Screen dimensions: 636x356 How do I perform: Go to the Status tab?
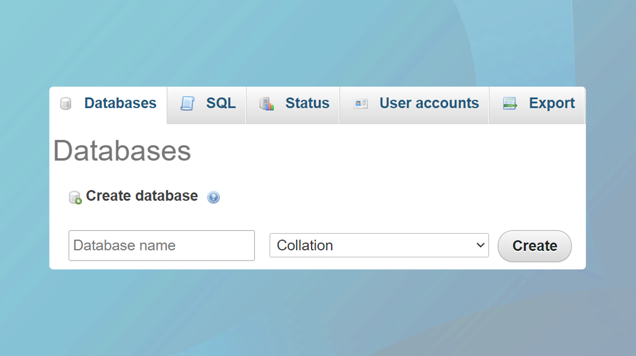click(x=307, y=103)
